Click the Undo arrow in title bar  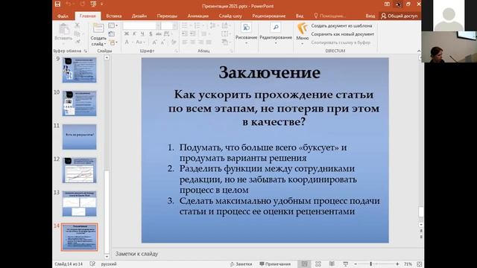68,4
